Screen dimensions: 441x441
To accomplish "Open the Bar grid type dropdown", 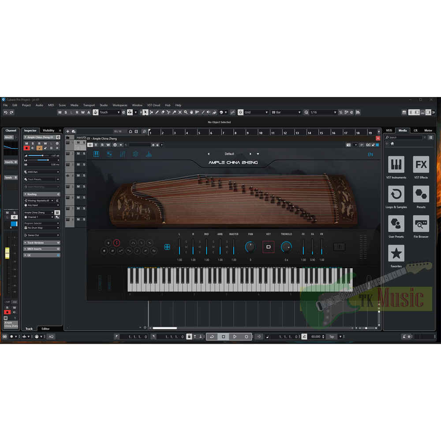I will pyautogui.click(x=286, y=112).
